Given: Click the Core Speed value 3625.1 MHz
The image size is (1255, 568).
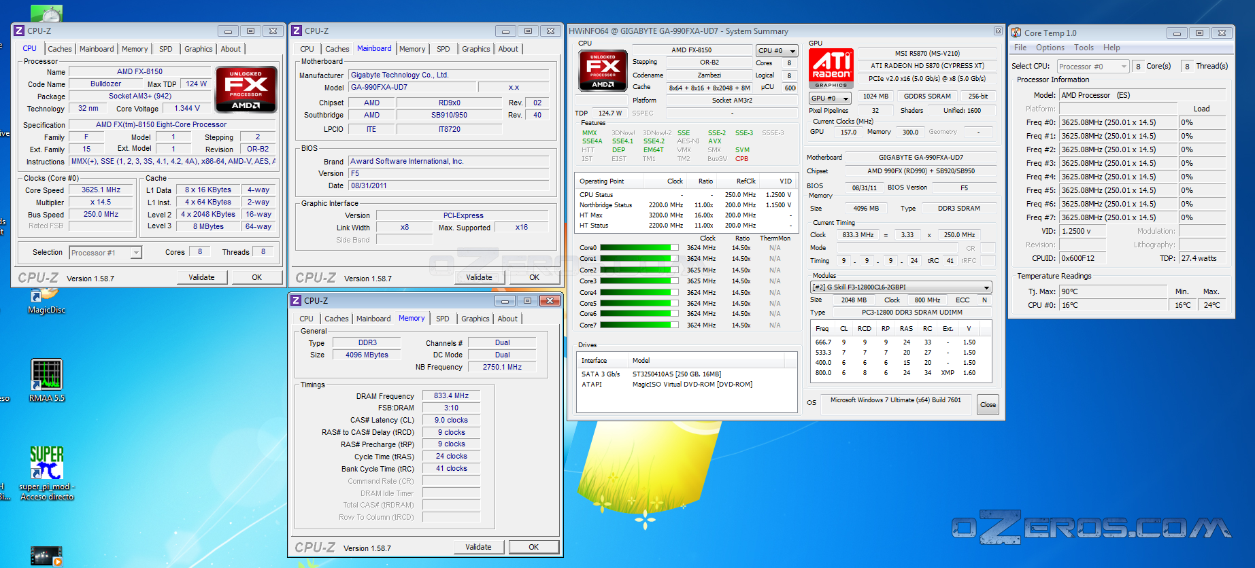Looking at the screenshot, I should pyautogui.click(x=101, y=190).
